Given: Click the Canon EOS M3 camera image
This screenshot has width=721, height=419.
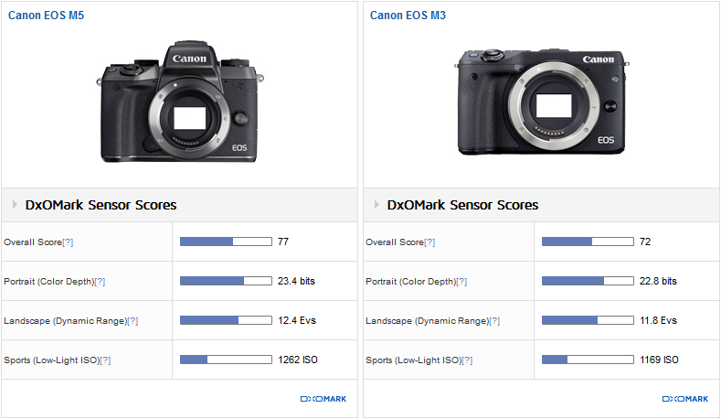Looking at the screenshot, I should pyautogui.click(x=542, y=102).
